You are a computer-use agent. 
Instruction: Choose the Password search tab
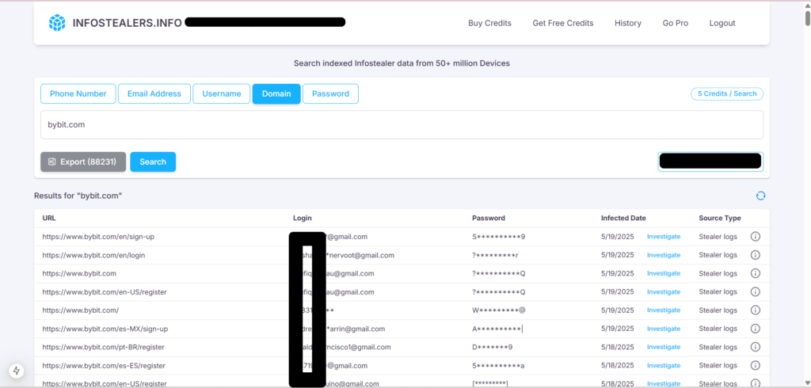pos(330,93)
